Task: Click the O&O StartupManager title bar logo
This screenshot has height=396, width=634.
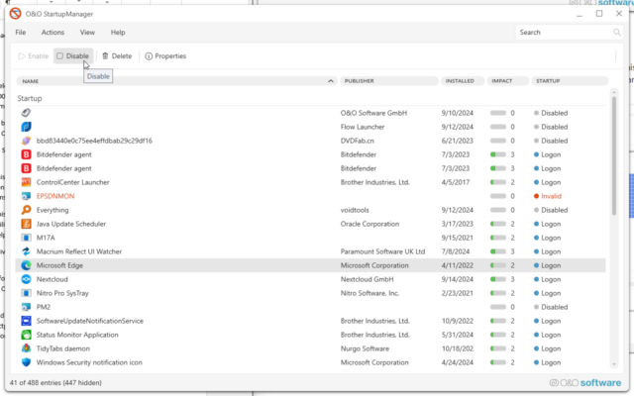Action: tap(16, 14)
